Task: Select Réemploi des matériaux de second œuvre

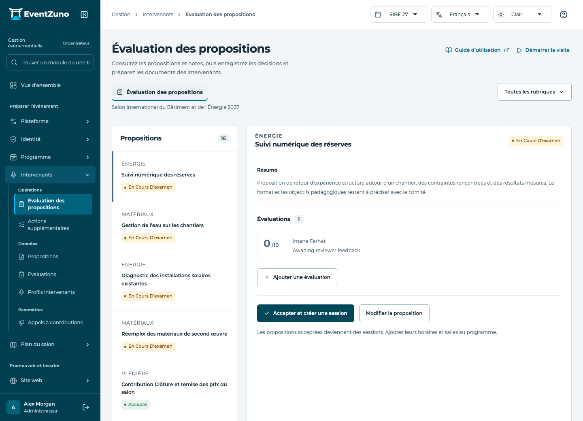Action: (x=174, y=336)
